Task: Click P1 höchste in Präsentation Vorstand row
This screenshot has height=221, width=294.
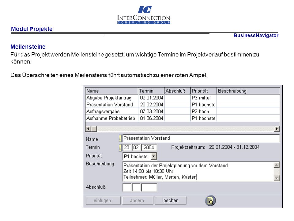Action: pos(203,105)
